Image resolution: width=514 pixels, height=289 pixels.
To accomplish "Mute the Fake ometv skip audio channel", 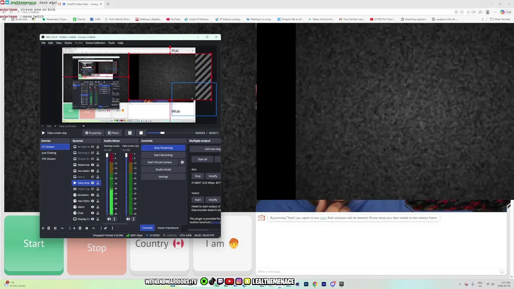I will (x=128, y=219).
